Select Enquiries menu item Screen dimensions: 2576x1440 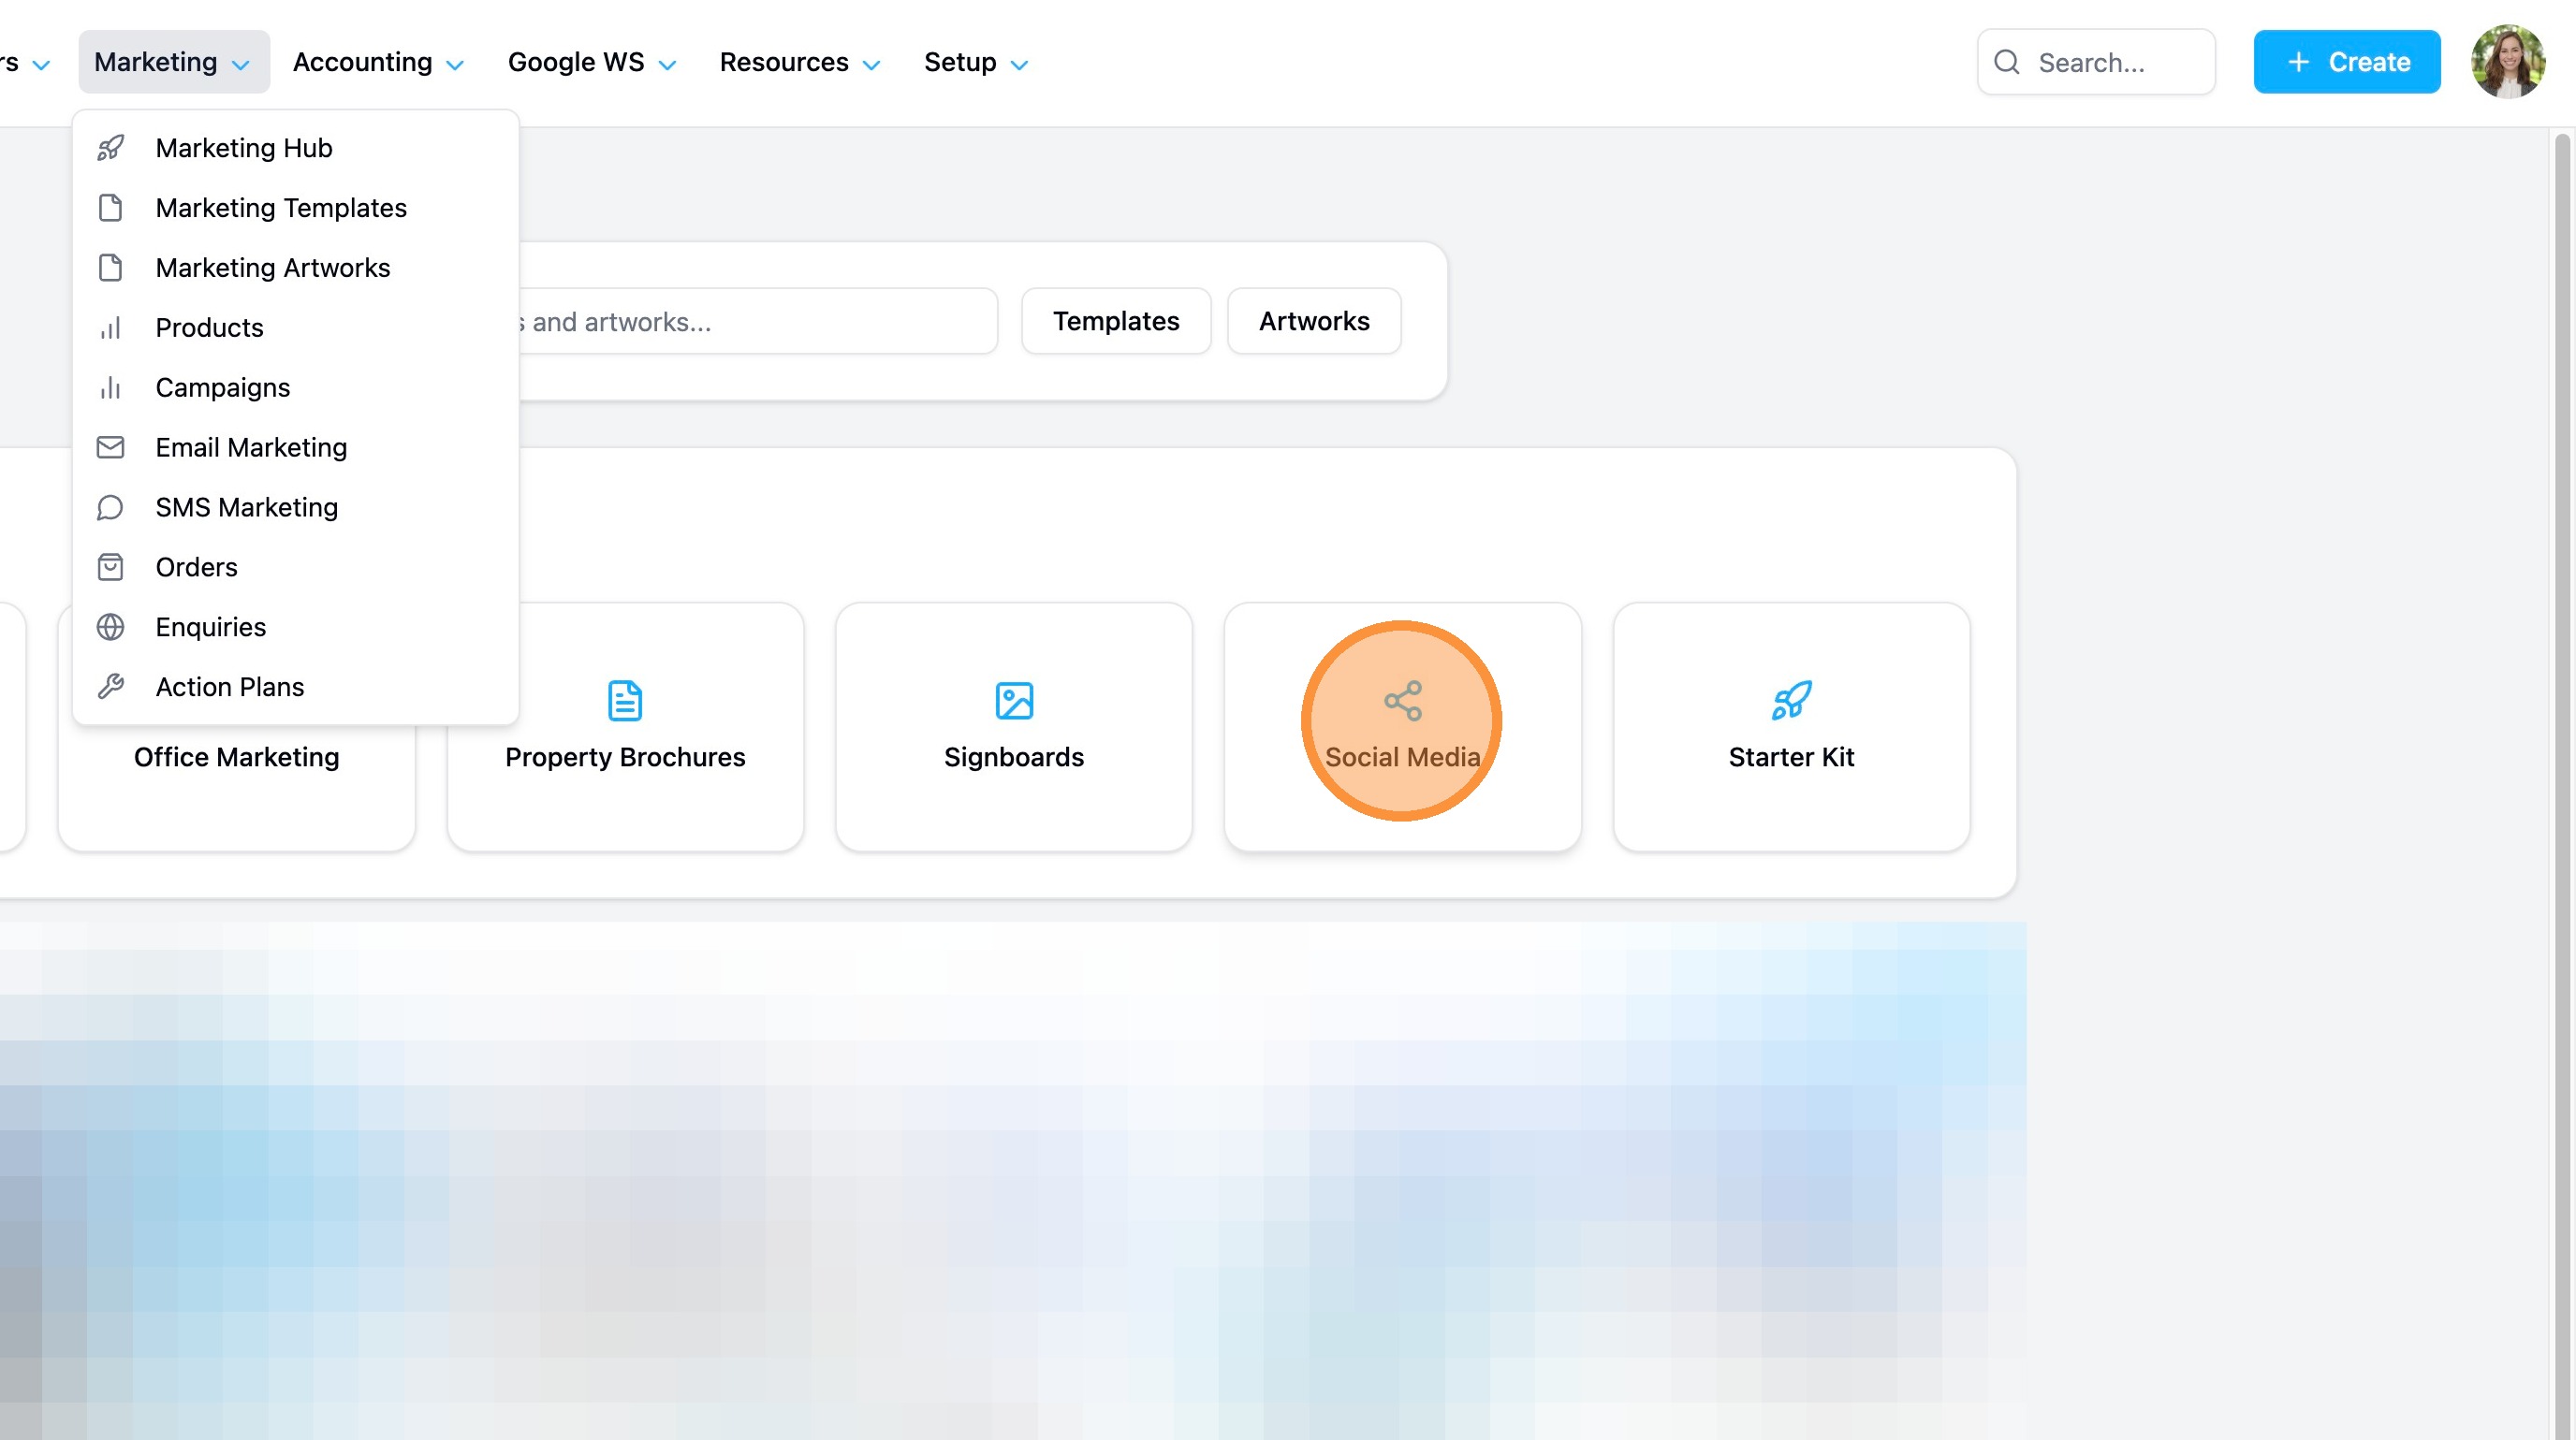(295, 627)
